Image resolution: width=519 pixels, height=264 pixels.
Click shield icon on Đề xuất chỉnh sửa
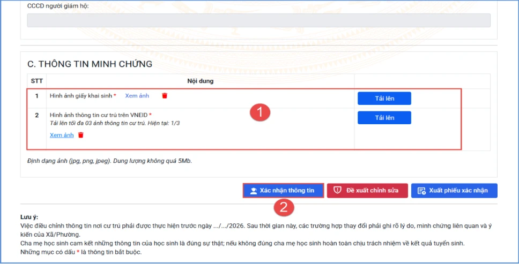(x=337, y=191)
